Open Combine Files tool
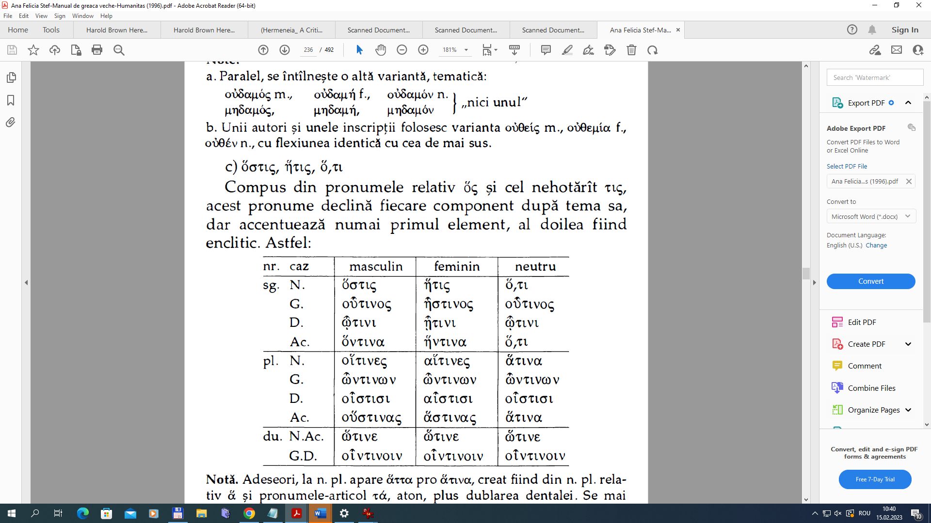The width and height of the screenshot is (931, 523). pos(871,388)
